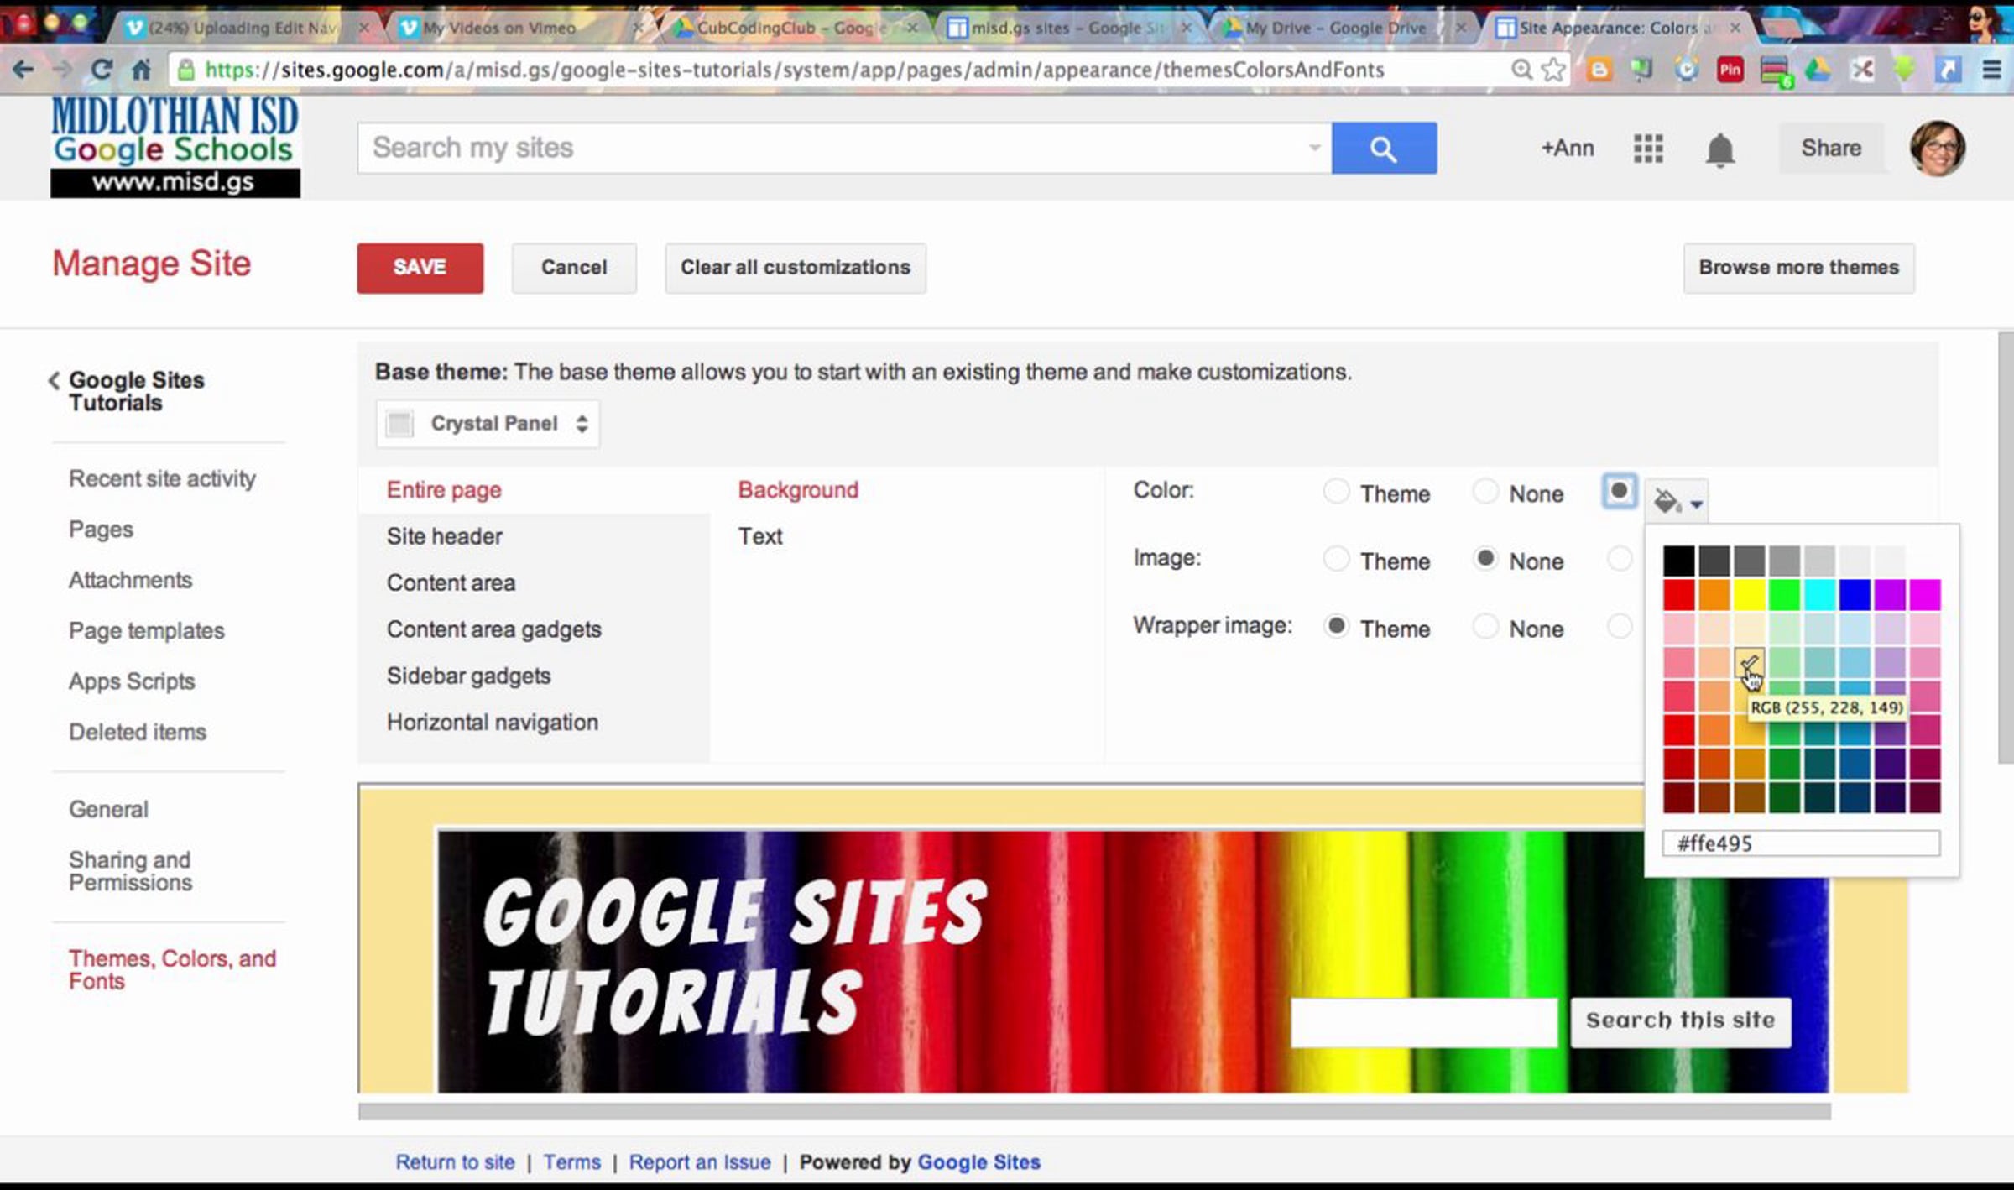Image resolution: width=2014 pixels, height=1190 pixels.
Task: Open the notifications bell
Action: point(1719,149)
